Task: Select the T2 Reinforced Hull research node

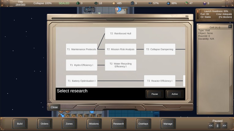Action: [x=120, y=34]
